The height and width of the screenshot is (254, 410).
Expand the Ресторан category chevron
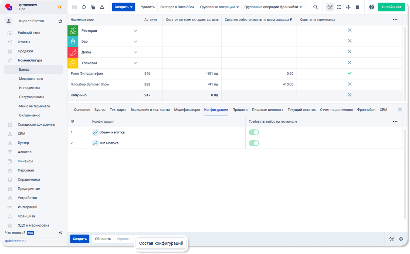[x=135, y=31]
